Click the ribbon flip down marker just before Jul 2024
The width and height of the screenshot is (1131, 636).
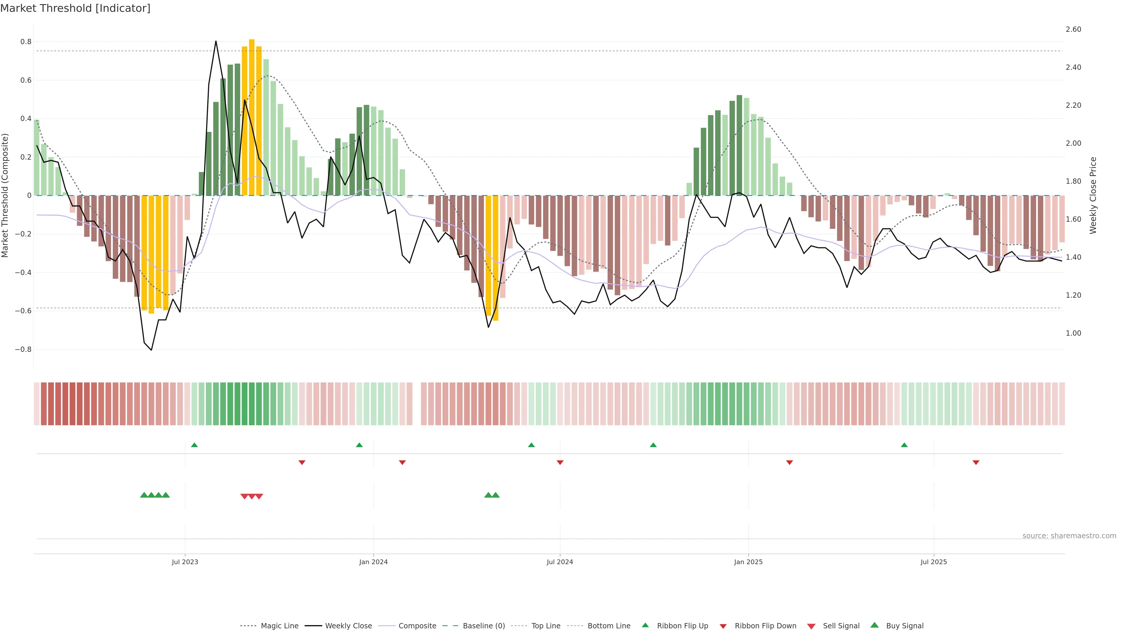pos(560,462)
